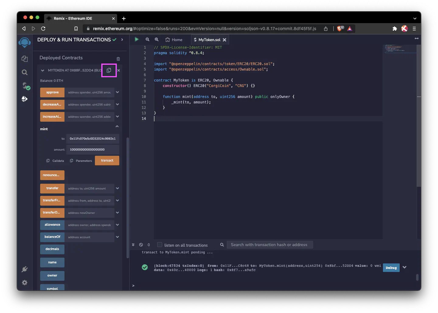
Task: Switch to the Home tab
Action: point(174,40)
